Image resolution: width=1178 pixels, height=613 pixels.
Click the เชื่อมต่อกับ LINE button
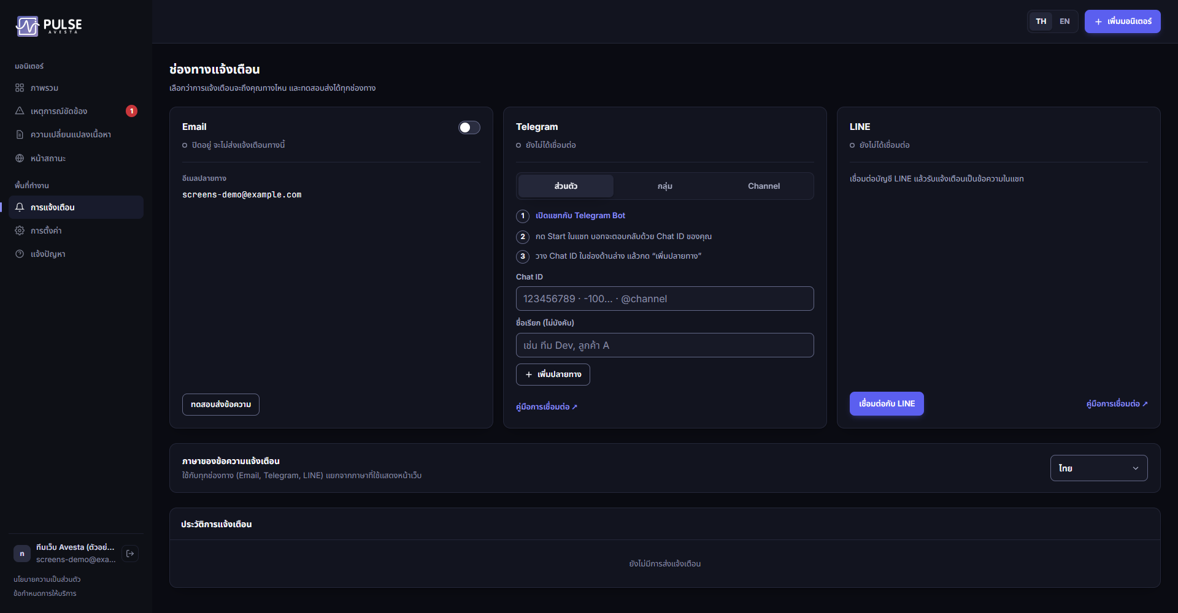pos(887,404)
